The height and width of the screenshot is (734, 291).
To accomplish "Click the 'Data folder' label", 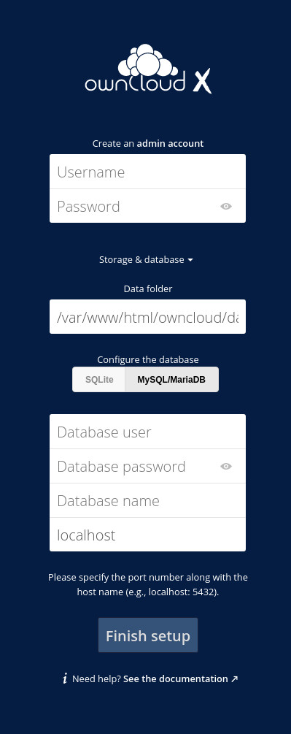I will pyautogui.click(x=147, y=288).
